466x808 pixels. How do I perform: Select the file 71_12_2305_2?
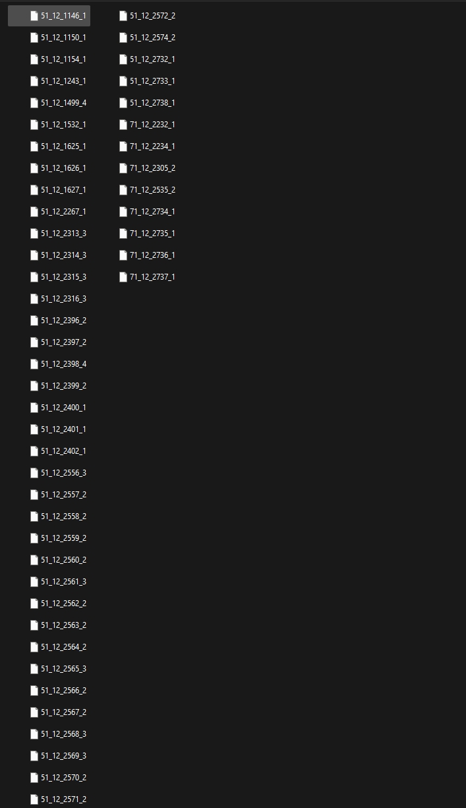tap(152, 168)
